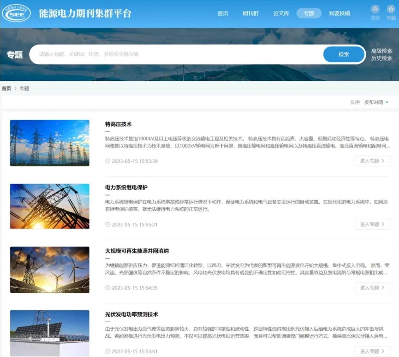Viewport: 399px width, 357px height.
Task: Open the 大规模可再生能源并网消纳 title link
Action: pos(137,251)
